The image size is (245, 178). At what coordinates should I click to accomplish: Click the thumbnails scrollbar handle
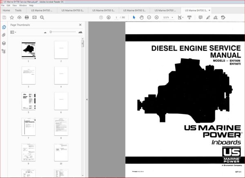tap(82, 43)
